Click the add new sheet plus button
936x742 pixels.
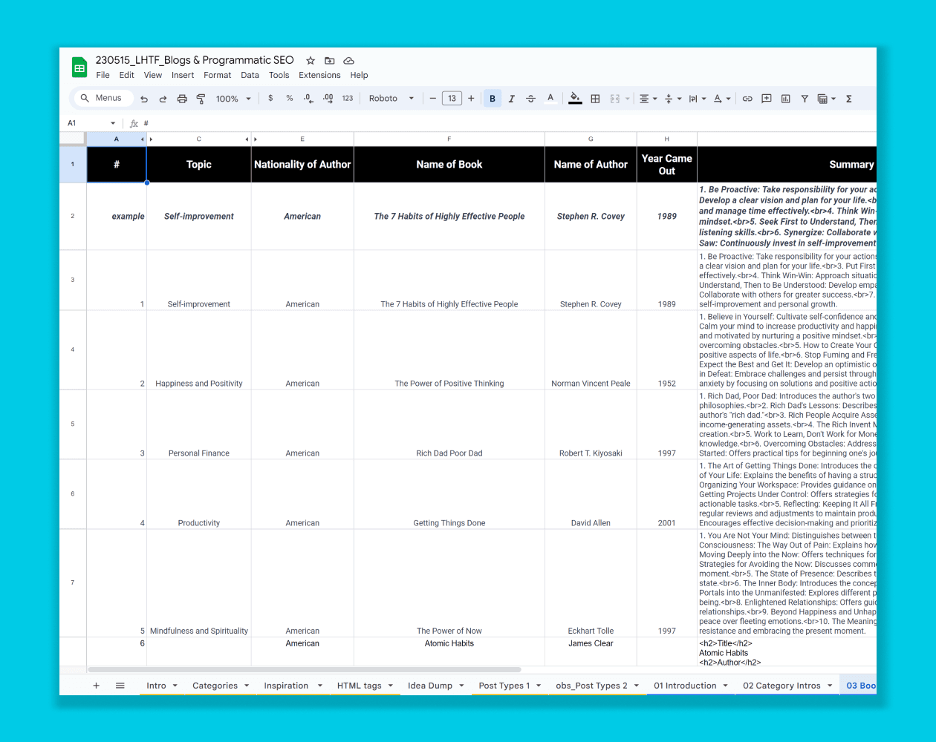coord(96,686)
